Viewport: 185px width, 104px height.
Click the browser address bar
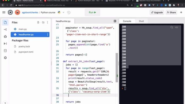tap(71, 5)
